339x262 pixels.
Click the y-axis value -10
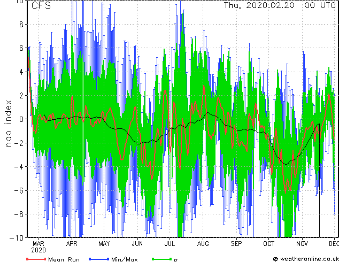[17, 238]
